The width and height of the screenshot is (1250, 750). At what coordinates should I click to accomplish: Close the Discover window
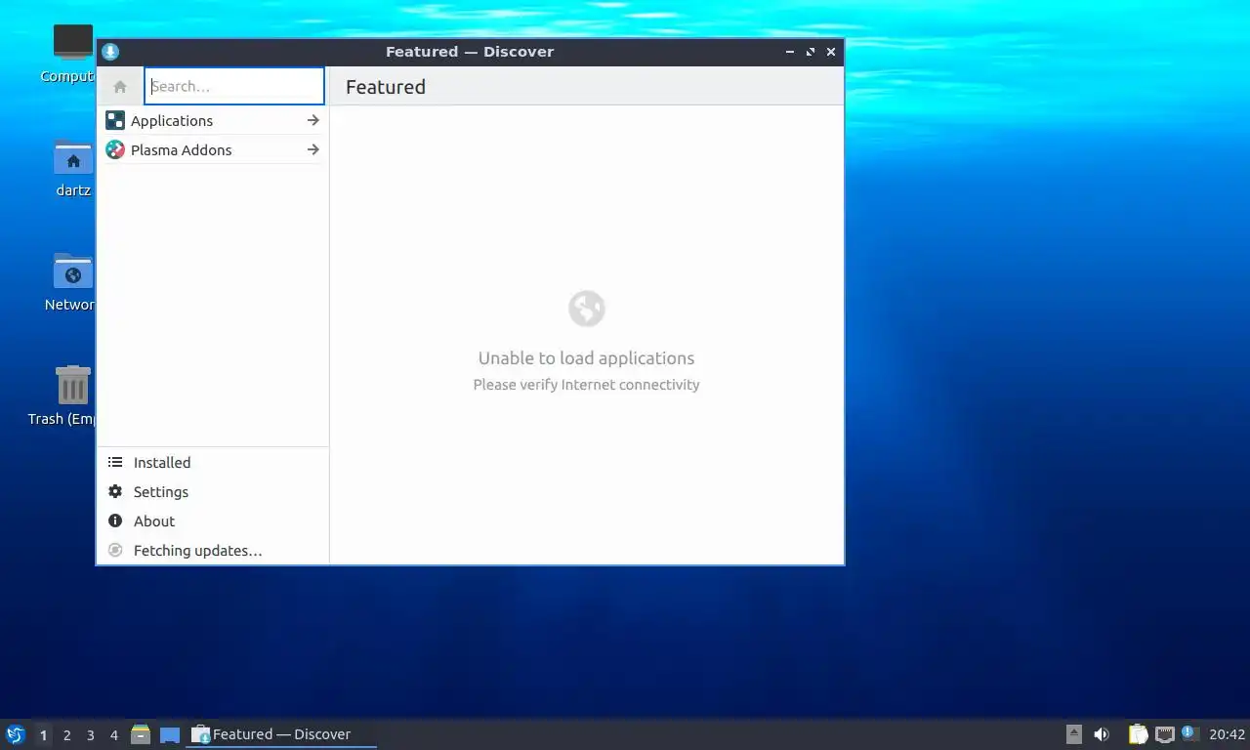831,52
